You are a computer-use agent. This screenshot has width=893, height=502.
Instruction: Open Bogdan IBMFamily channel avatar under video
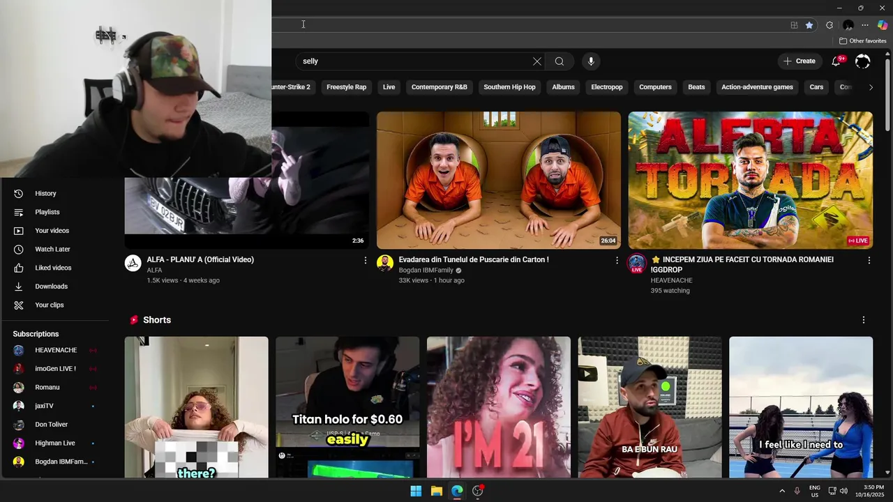[385, 263]
